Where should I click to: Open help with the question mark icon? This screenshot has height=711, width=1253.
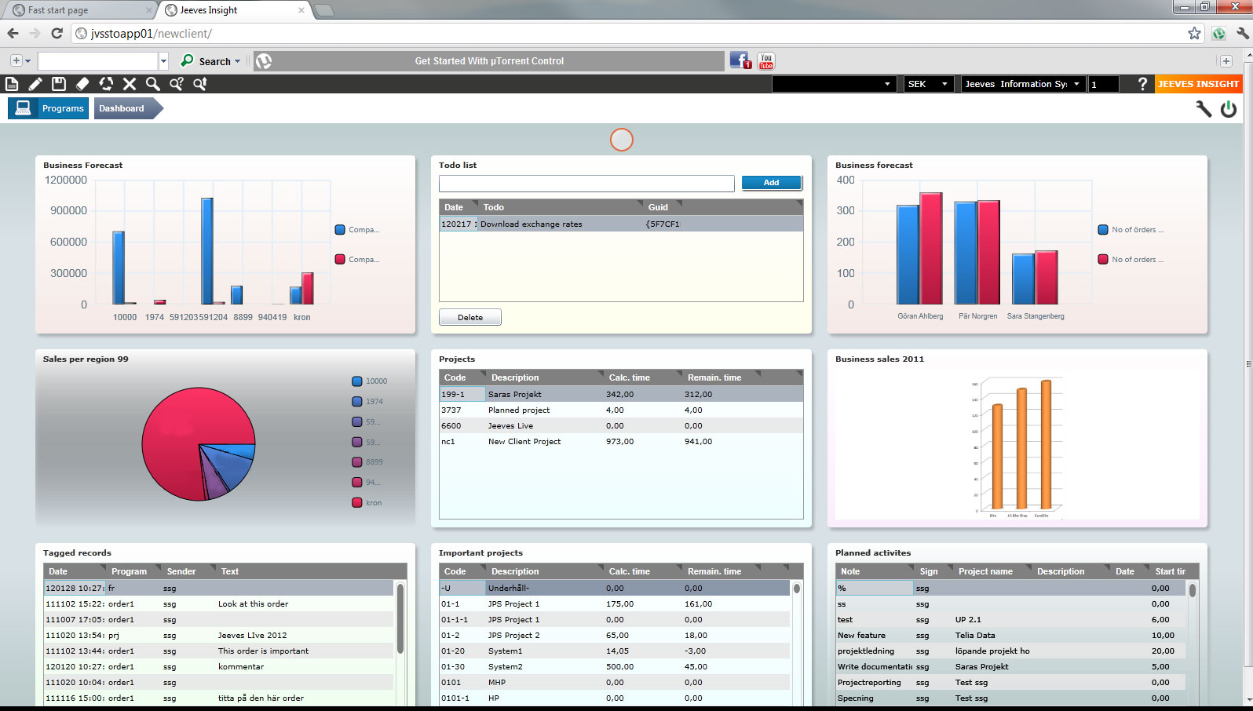[1142, 84]
